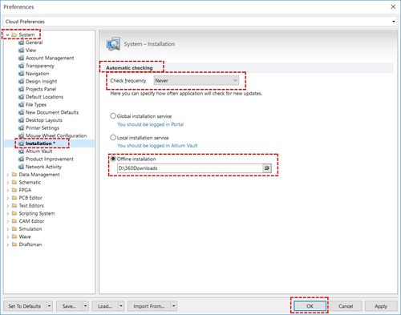Click the OK button

[x=310, y=306]
